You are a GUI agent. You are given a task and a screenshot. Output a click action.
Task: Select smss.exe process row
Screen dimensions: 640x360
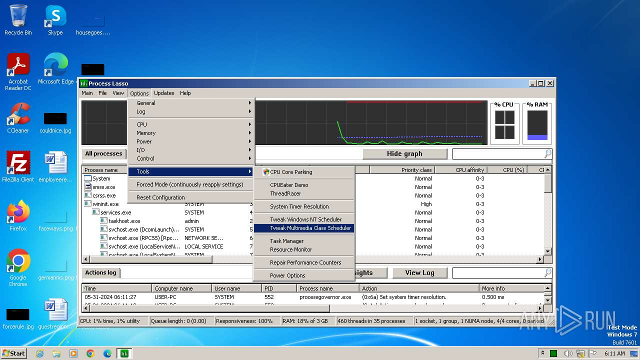click(103, 187)
